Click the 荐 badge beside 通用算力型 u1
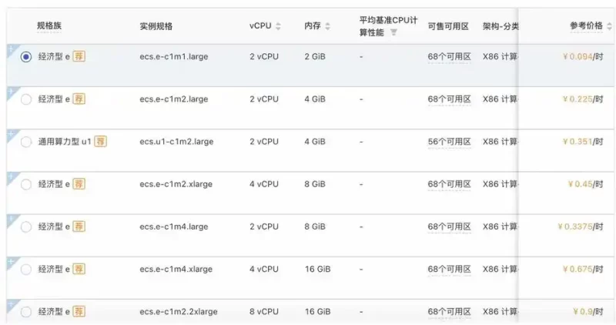 [x=101, y=142]
